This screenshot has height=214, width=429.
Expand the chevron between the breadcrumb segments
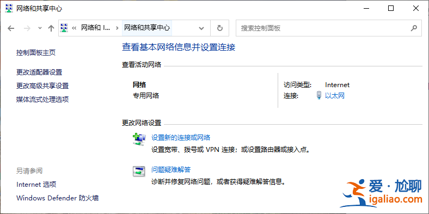(117, 28)
